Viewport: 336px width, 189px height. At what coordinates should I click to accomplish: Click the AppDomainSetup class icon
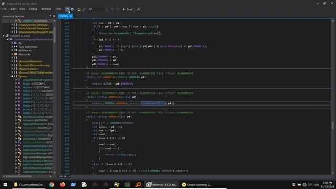coord(19,164)
